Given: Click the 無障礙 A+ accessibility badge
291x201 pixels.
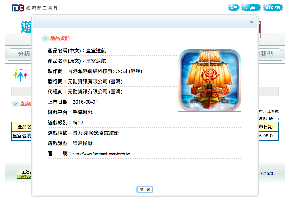Looking at the screenshot, I should point(24,174).
